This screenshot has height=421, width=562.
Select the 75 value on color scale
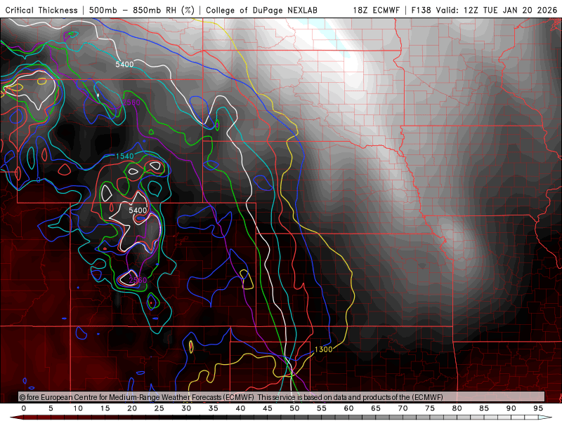430,408
